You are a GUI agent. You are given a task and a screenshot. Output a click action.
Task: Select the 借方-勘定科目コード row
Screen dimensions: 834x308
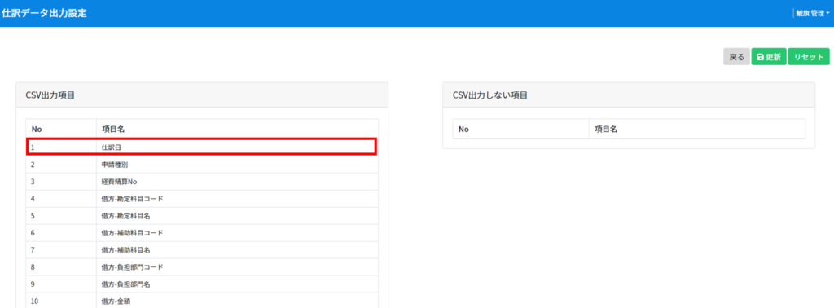(202, 199)
